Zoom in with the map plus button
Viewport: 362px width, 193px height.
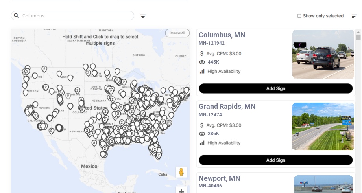point(181,191)
